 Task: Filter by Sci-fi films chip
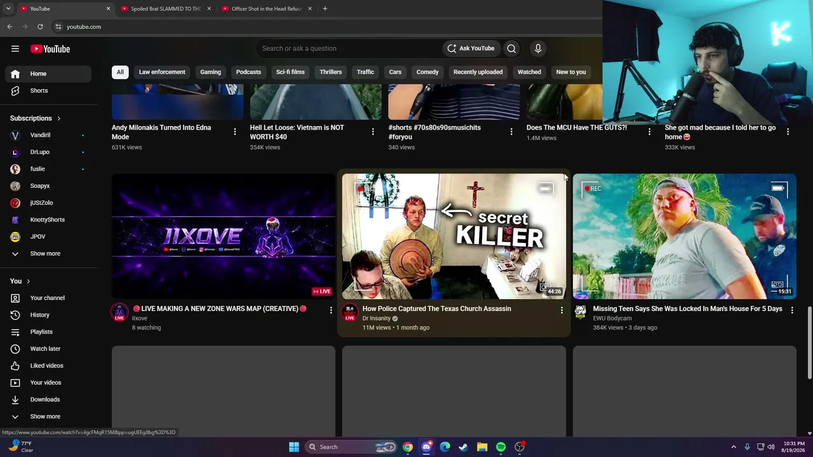pyautogui.click(x=290, y=72)
